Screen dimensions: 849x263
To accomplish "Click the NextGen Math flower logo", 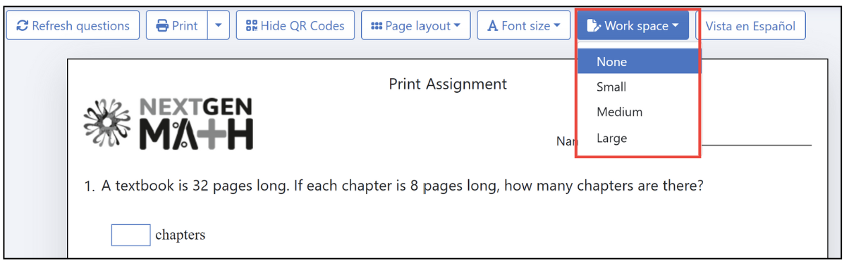I will (x=107, y=123).
